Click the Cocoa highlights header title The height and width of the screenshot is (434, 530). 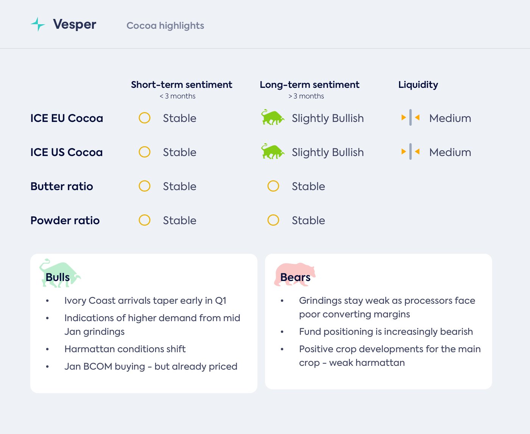pyautogui.click(x=165, y=25)
